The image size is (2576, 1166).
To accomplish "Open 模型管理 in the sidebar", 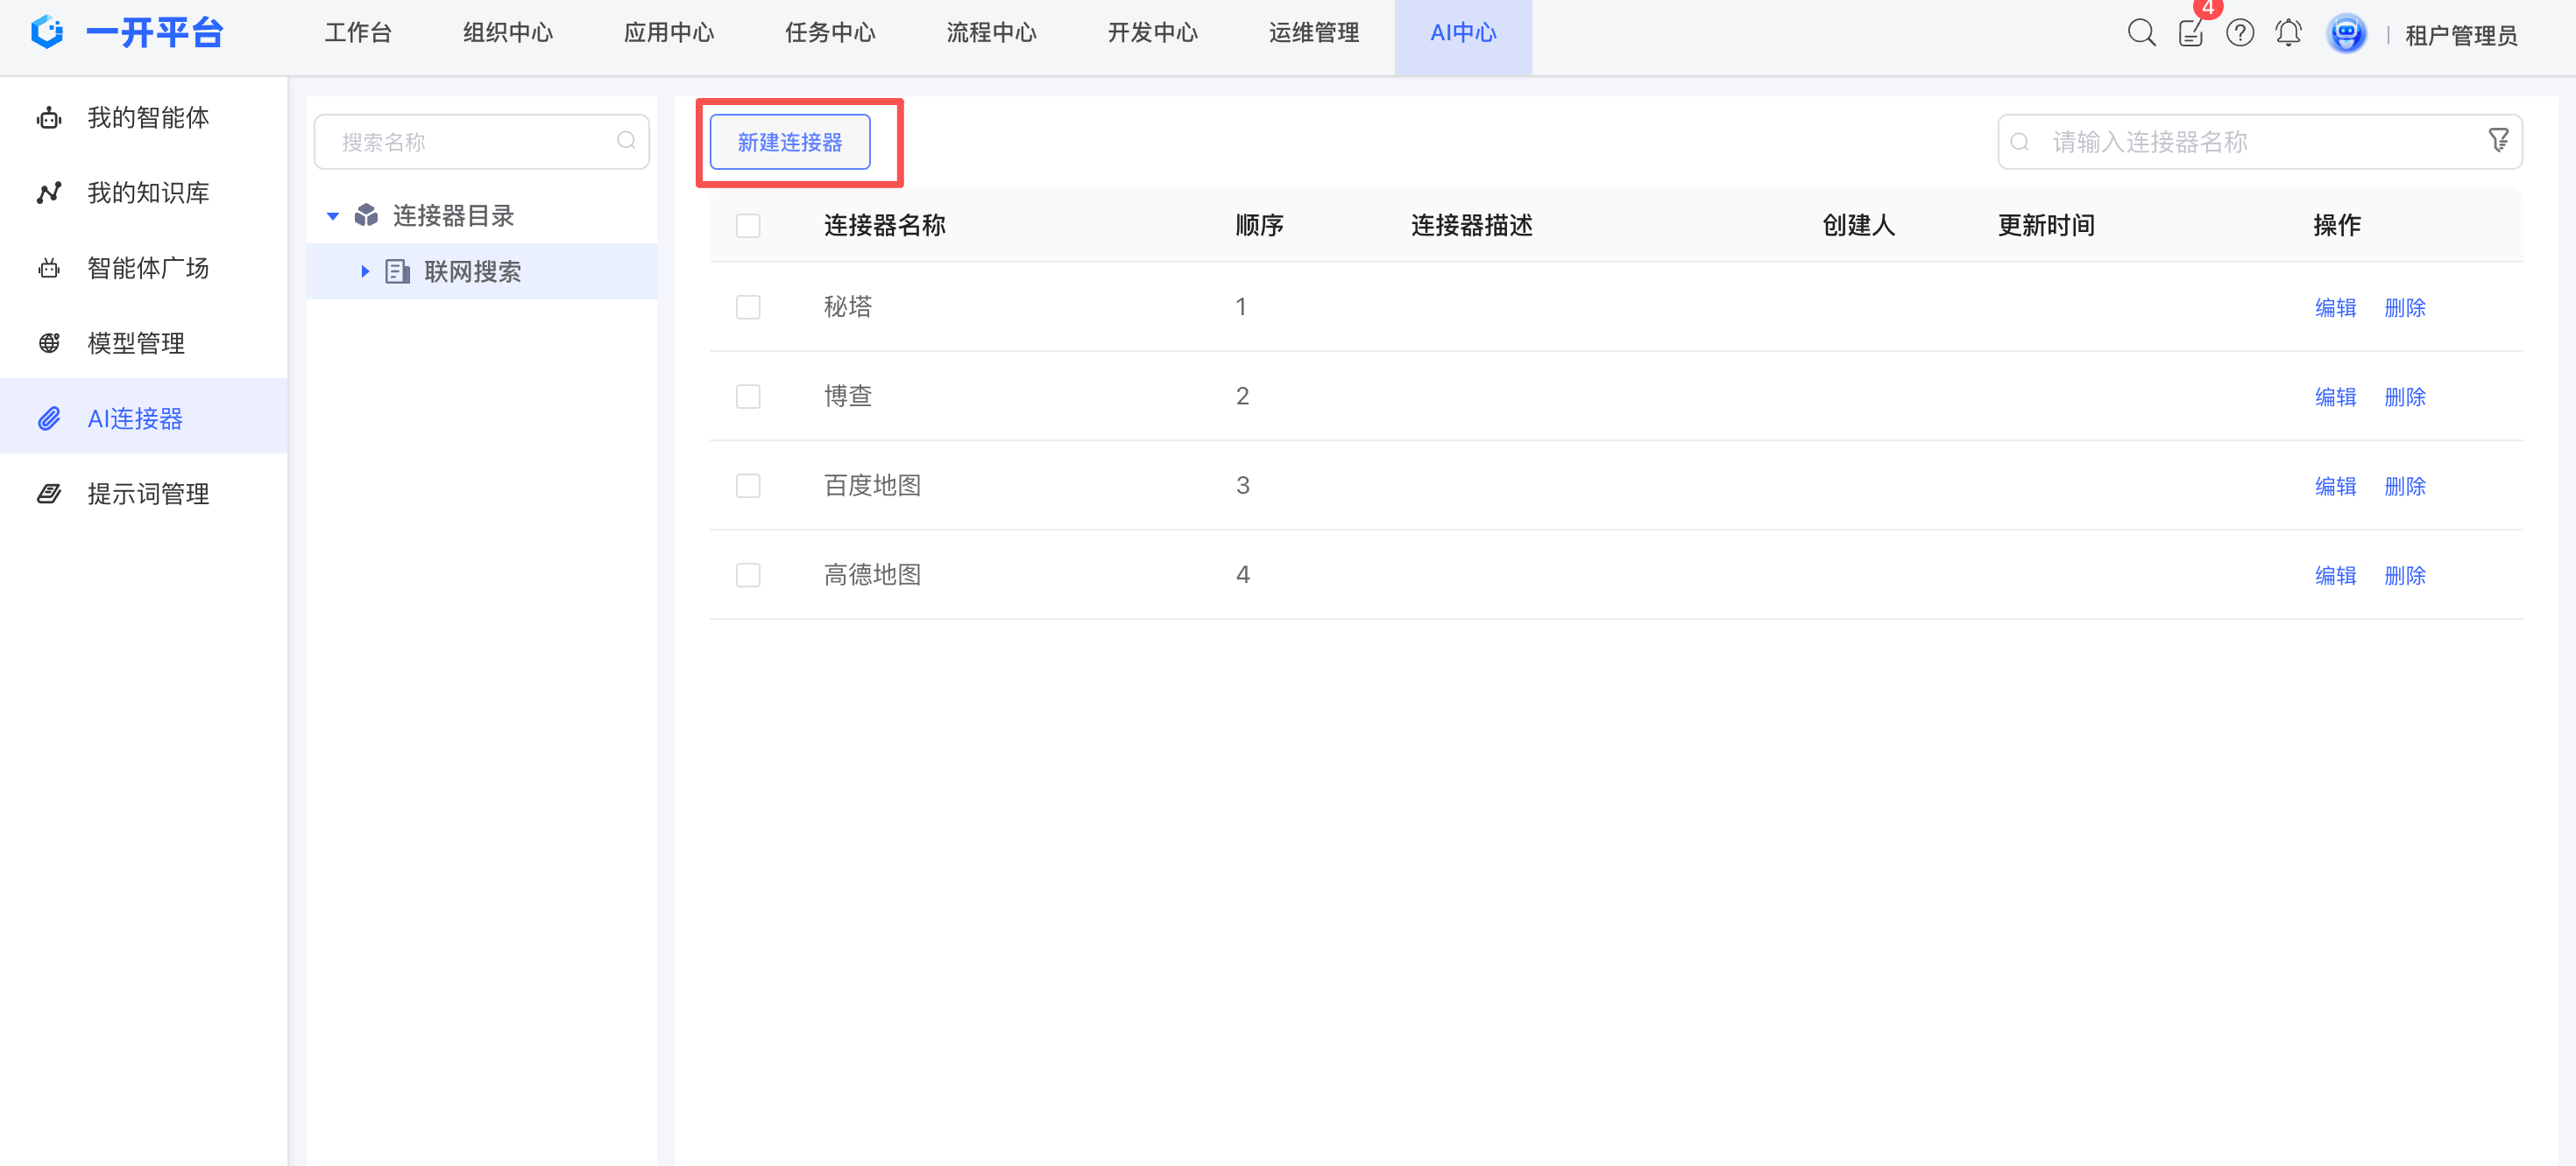I will 135,344.
